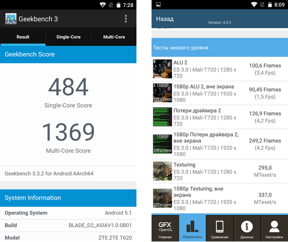Select the 295,0 MTexel/s result
This screenshot has height=242, width=288.
265,171
